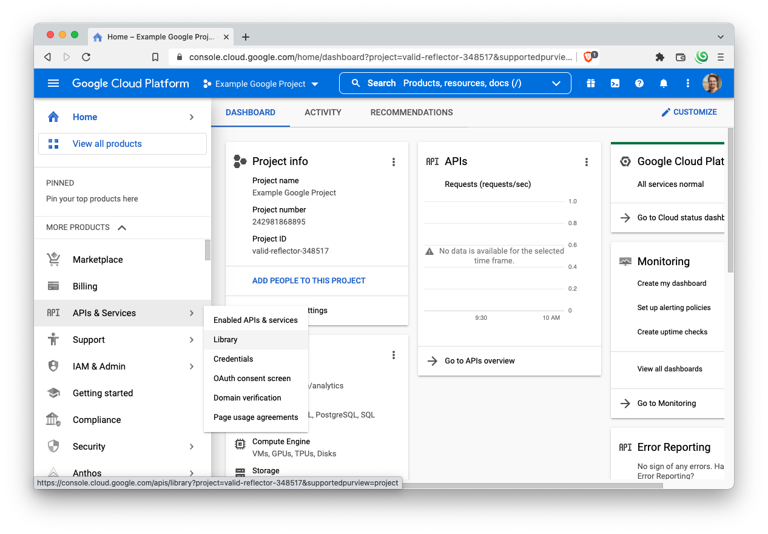Click the Brave shields icon in address bar
Image resolution: width=768 pixels, height=534 pixels.
[590, 57]
